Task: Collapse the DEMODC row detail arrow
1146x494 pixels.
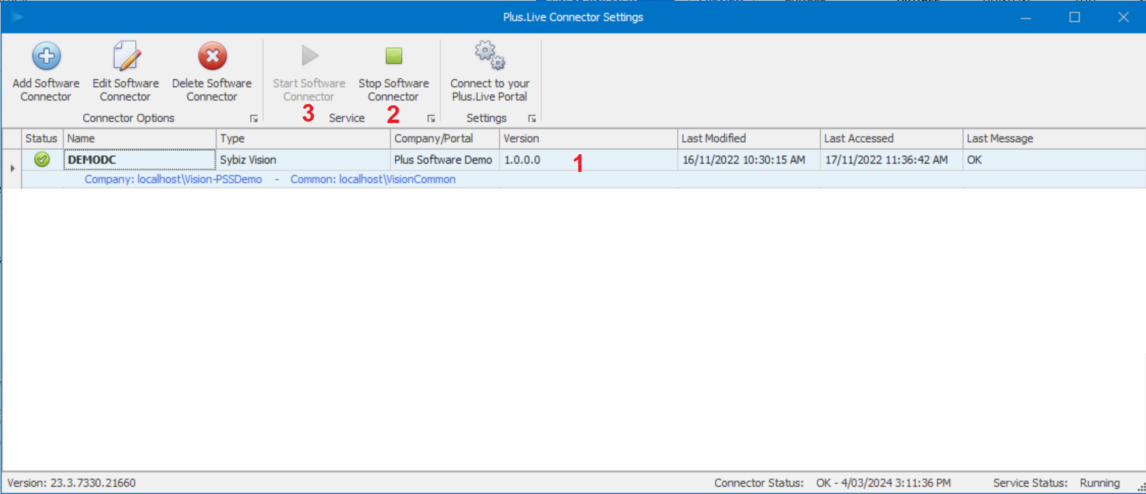Action: click(x=12, y=168)
